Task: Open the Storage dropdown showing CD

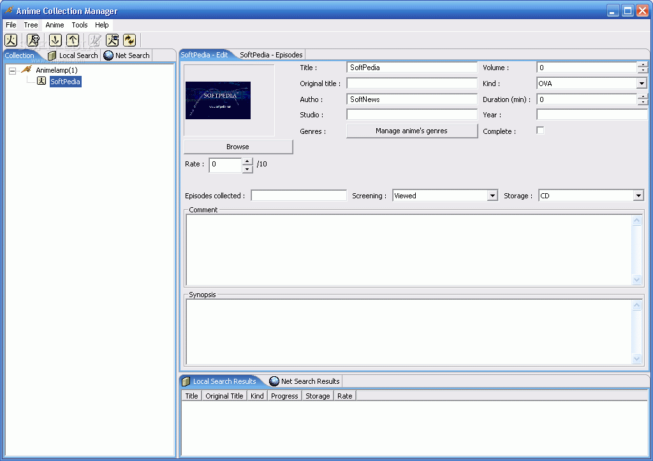Action: point(638,195)
